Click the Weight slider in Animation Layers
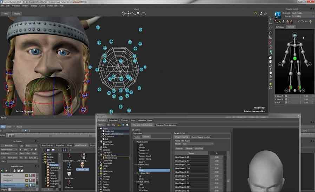This screenshot has width=315, height=192. [24, 190]
